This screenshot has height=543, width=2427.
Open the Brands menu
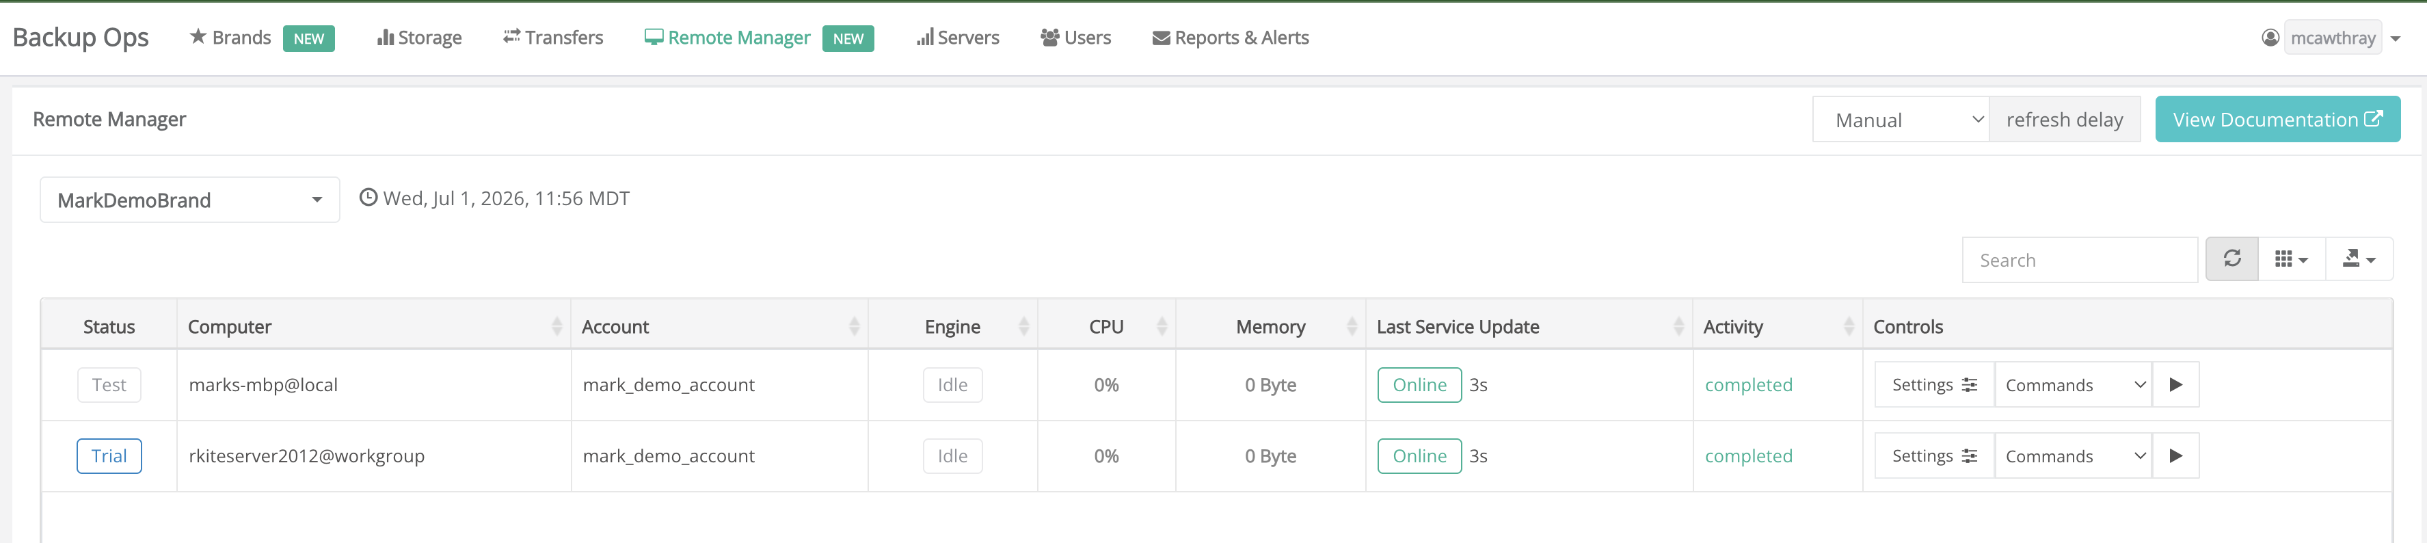point(231,38)
